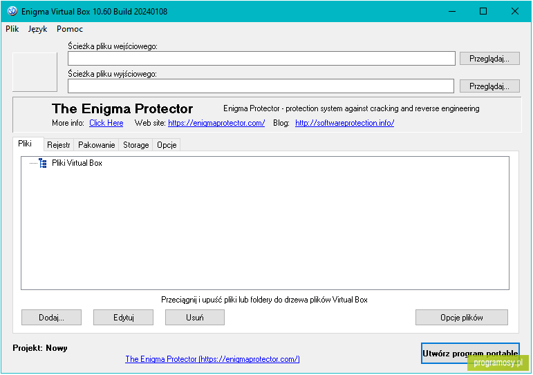Click the output file path field
This screenshot has height=375, width=533.
click(261, 86)
